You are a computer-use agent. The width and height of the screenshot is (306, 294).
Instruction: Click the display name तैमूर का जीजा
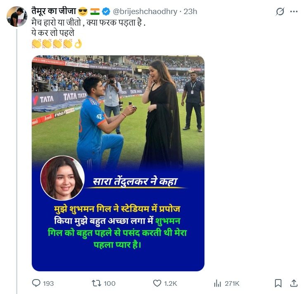[x=53, y=11]
